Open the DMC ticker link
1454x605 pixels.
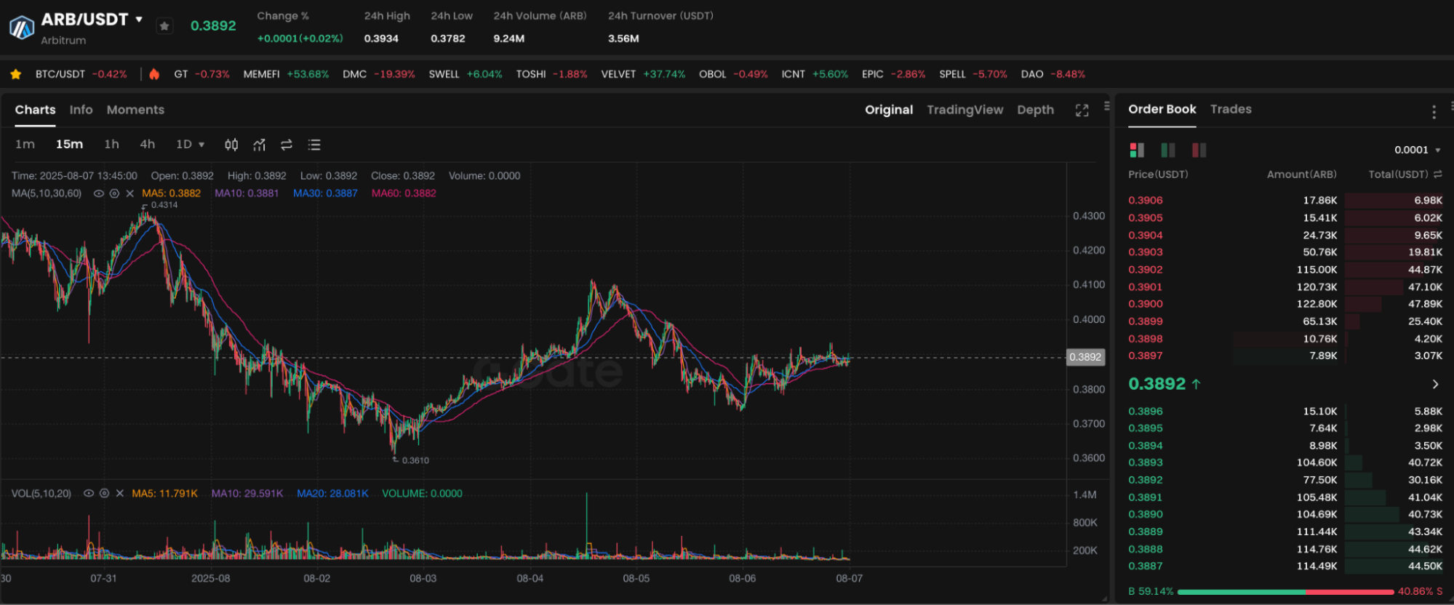(379, 74)
